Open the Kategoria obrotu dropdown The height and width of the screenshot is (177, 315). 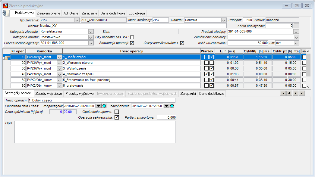pyautogui.click(x=91, y=37)
